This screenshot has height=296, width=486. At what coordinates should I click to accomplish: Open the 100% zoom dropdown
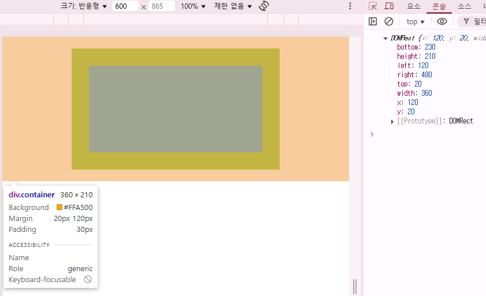tap(193, 6)
